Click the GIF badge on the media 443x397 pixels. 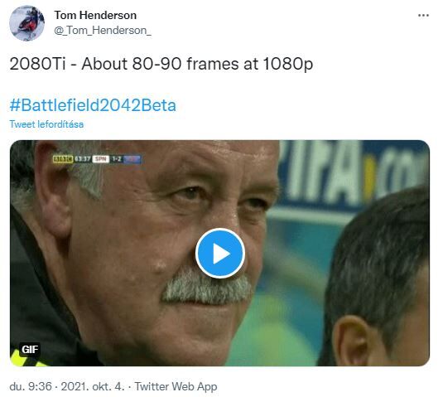point(30,350)
